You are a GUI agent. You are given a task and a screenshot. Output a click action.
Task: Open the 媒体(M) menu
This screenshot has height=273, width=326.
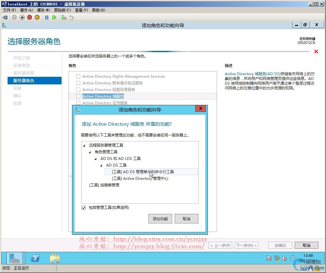44,10
